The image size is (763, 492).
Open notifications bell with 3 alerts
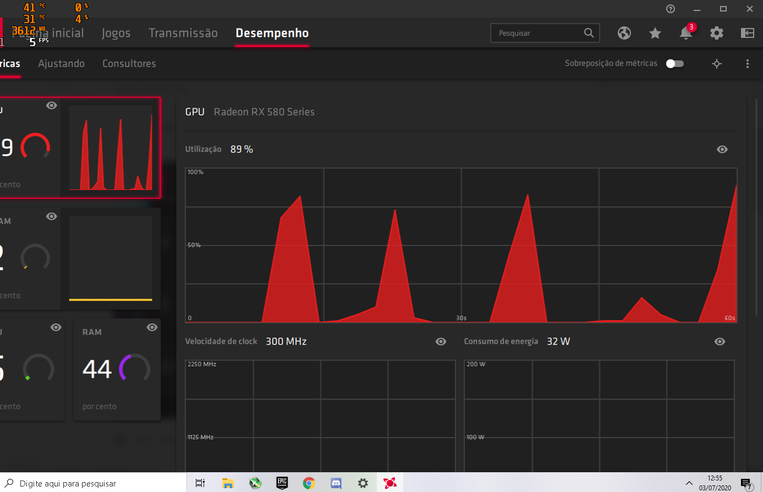click(686, 32)
